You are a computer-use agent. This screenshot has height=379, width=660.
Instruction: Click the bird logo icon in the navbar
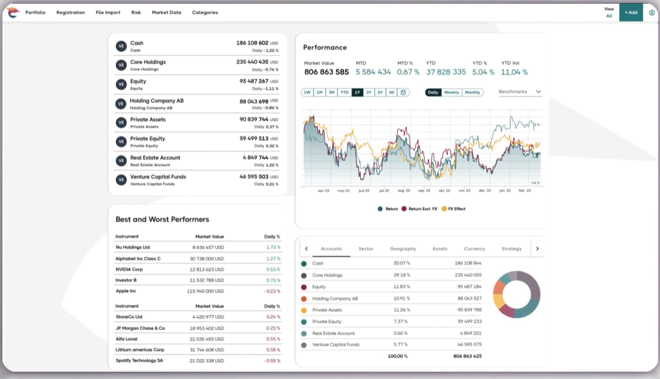(x=13, y=12)
